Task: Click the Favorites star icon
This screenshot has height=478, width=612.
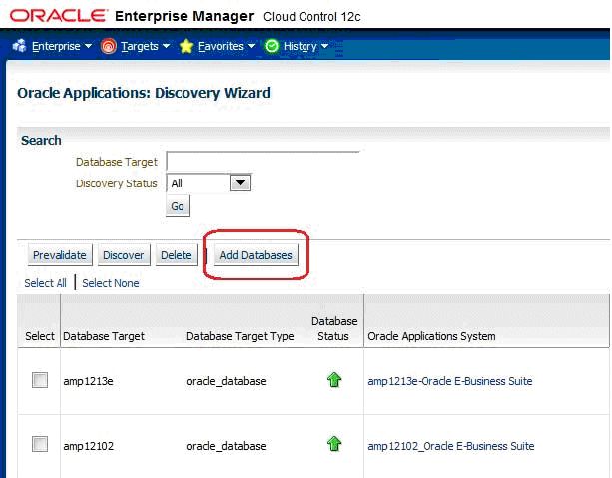Action: [186, 47]
